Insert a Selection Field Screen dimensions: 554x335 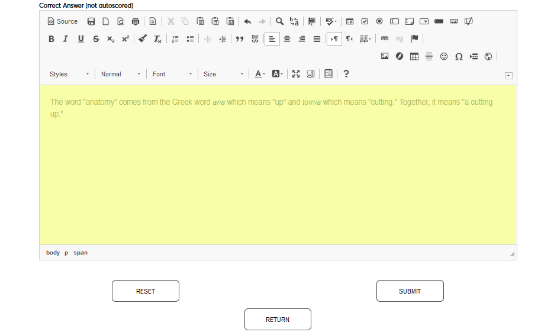424,21
